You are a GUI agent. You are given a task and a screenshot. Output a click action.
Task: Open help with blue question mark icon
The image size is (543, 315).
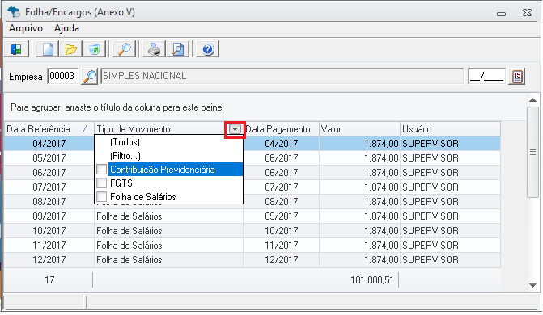(208, 49)
